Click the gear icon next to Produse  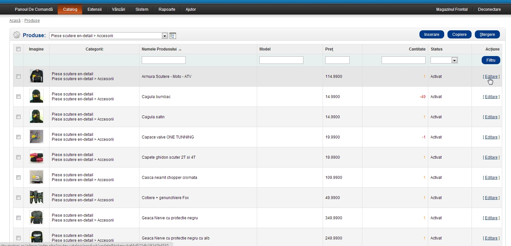coord(17,35)
